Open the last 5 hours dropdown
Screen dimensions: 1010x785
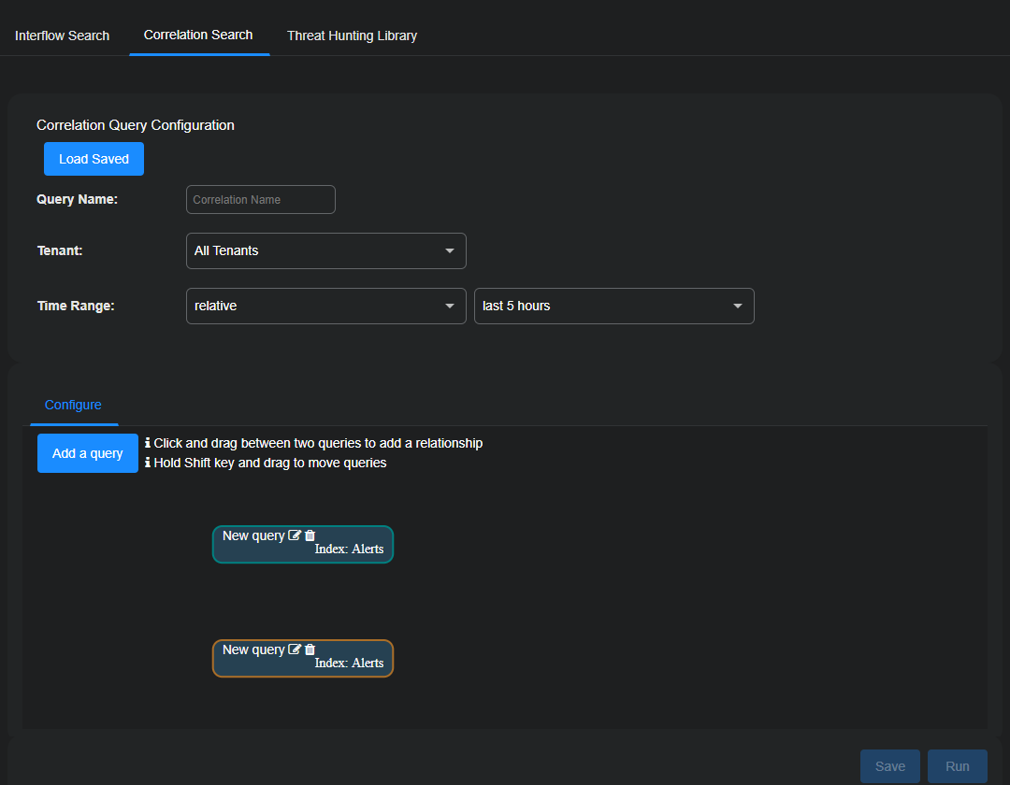pyautogui.click(x=613, y=306)
